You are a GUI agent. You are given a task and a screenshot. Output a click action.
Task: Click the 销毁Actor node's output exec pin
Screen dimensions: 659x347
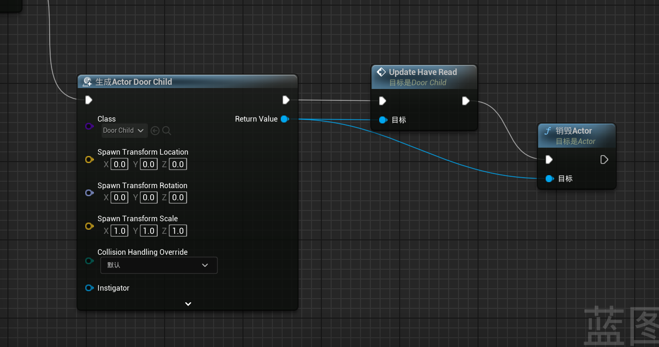[604, 160]
